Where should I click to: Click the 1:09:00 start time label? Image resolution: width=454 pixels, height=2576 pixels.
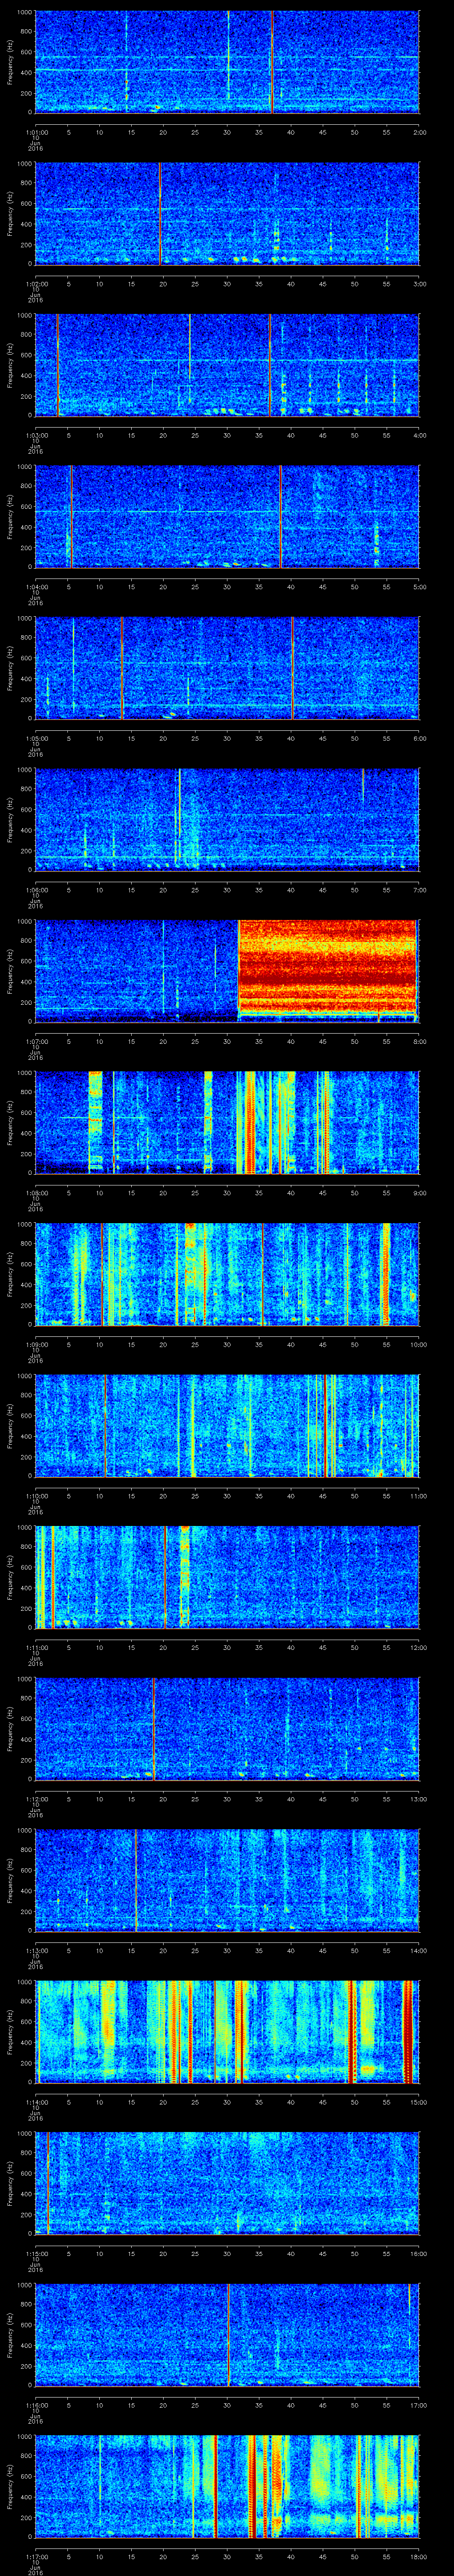(x=36, y=1345)
